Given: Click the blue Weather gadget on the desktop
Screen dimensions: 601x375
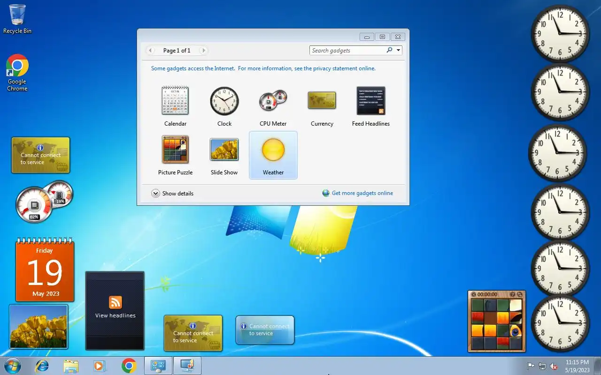Looking at the screenshot, I should click(x=265, y=330).
